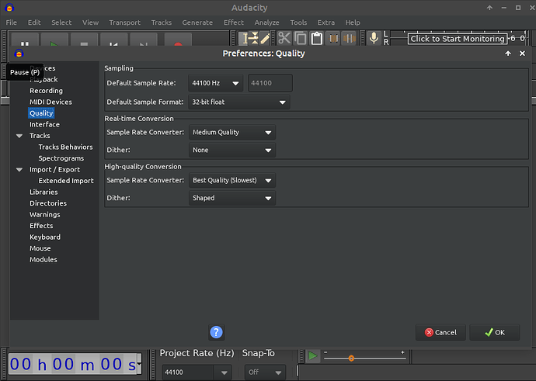Open the File menu

[12, 23]
